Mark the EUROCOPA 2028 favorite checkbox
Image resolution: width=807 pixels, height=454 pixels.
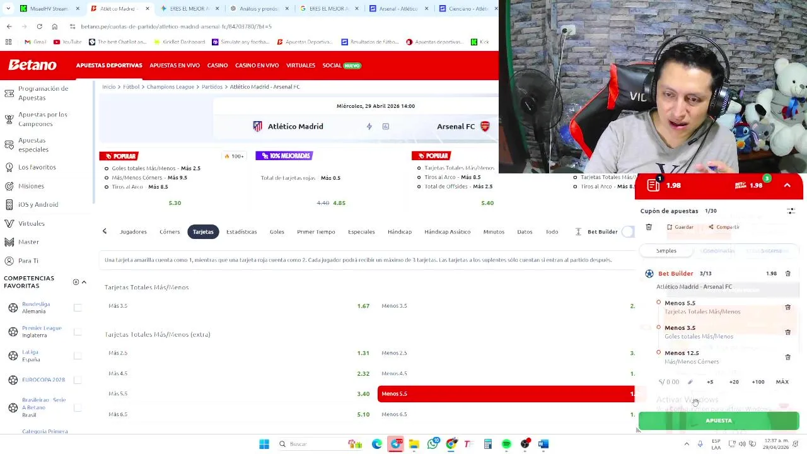tap(78, 380)
